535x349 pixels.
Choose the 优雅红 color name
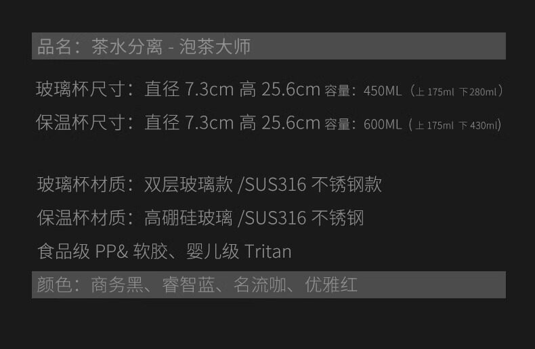click(x=331, y=285)
